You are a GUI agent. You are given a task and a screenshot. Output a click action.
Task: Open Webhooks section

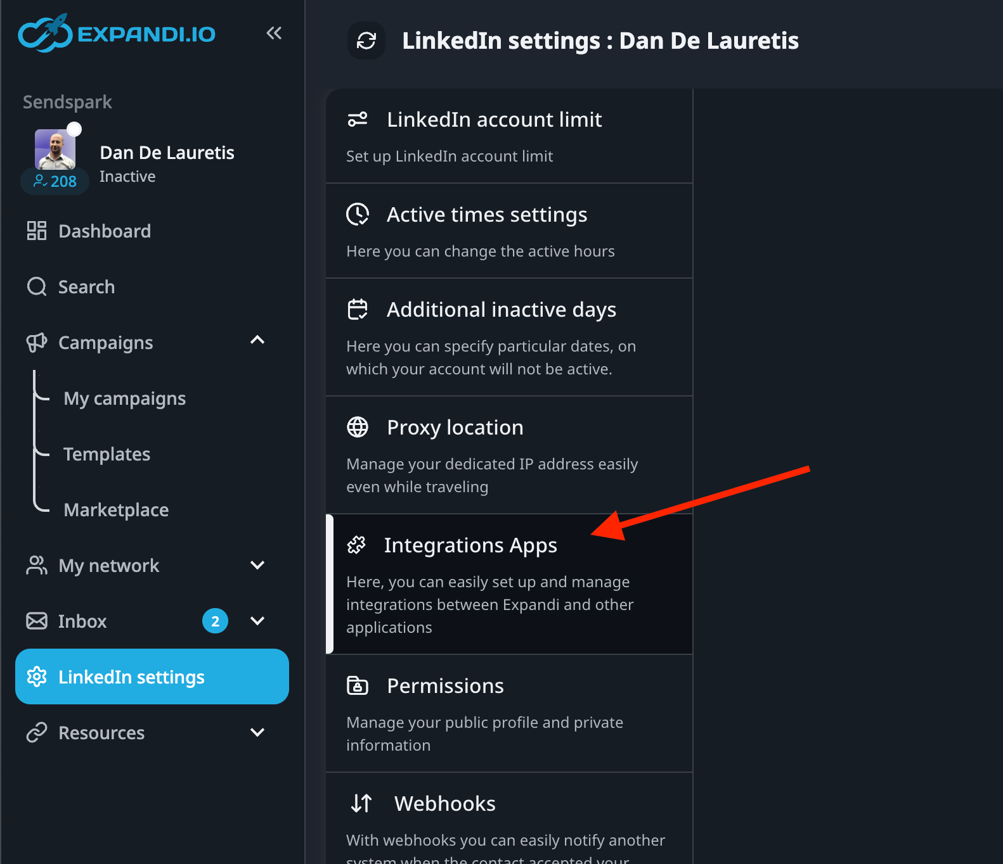(x=509, y=818)
